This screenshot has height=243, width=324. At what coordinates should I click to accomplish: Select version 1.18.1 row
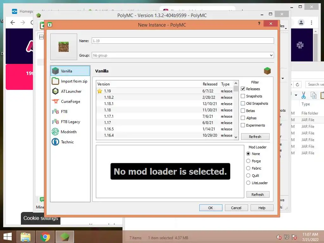click(165, 104)
